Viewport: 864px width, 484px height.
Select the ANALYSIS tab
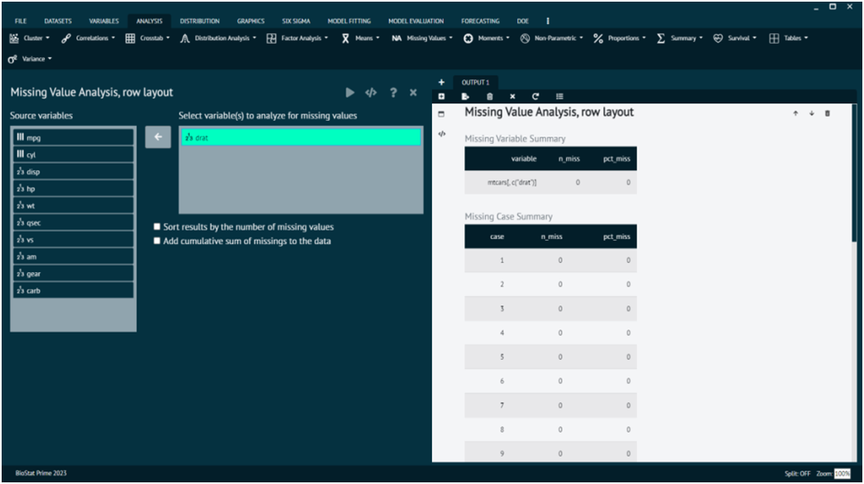tap(149, 21)
